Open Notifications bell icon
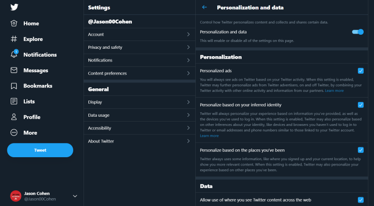 [14, 54]
